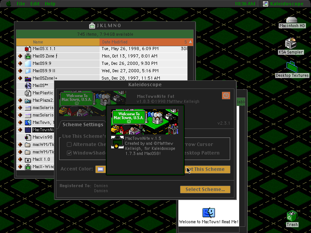Screen dimensions: 311x233
Task: Click the MacTown preview image in the Kaleidoscope window
Action: 93,103
